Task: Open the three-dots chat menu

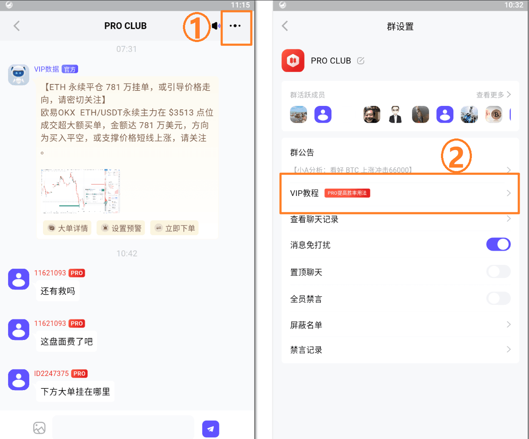Action: [235, 26]
